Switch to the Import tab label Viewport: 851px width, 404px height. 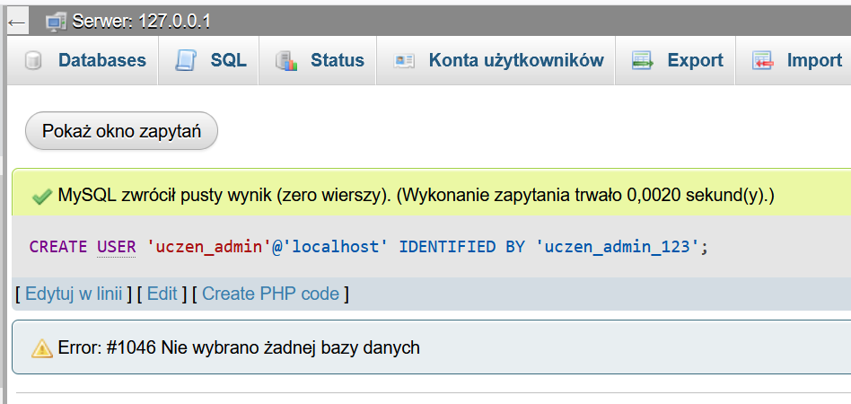click(x=814, y=60)
